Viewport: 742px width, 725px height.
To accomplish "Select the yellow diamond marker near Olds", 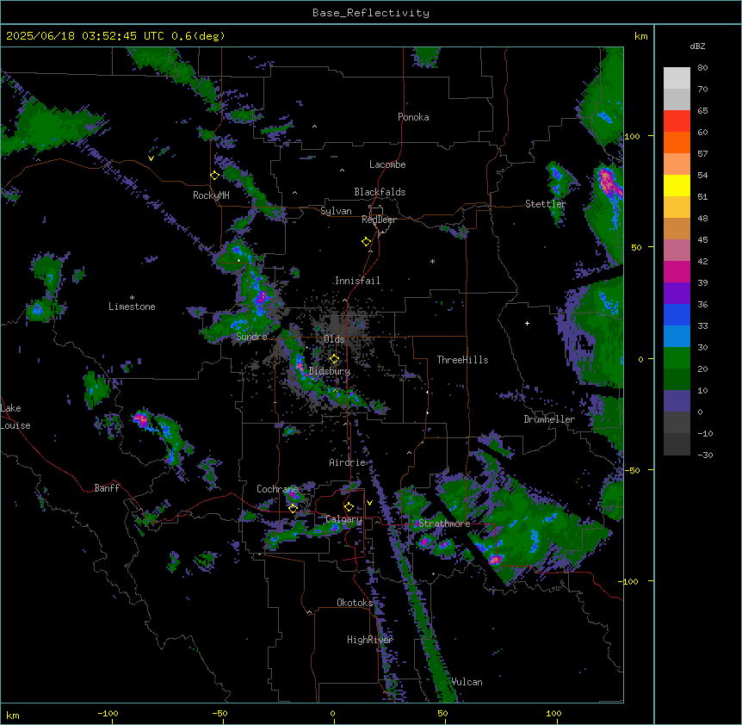I will point(334,359).
